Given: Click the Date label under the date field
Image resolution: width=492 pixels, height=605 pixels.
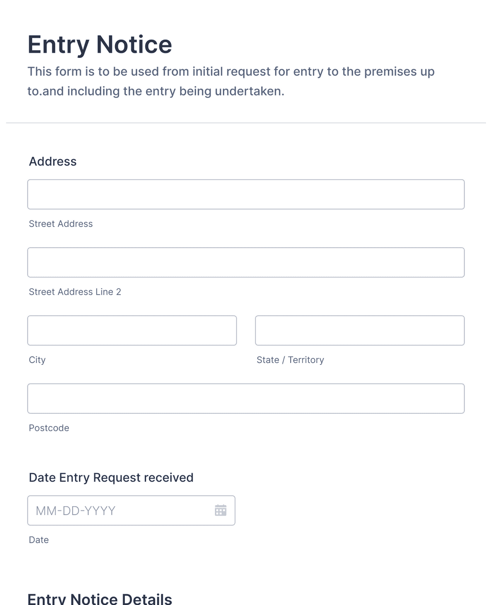Looking at the screenshot, I should 39,540.
